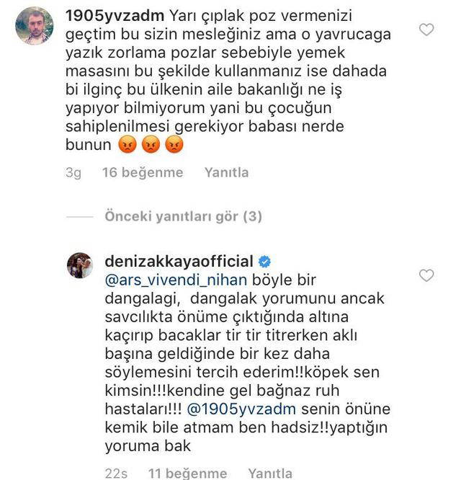This screenshot has width=461, height=480.
Task: Expand Önceki yanıtları gör (3)
Action: 183,216
